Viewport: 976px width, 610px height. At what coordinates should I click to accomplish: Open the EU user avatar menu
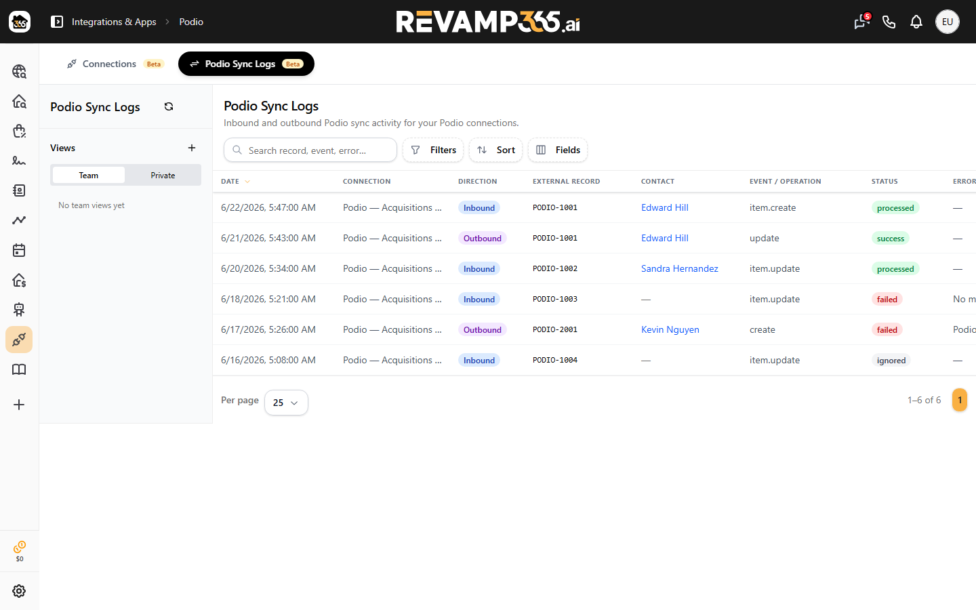pos(948,22)
